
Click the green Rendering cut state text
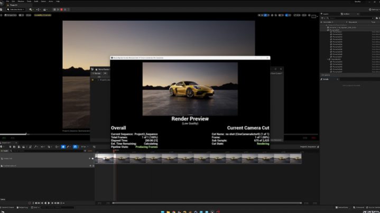point(263,143)
